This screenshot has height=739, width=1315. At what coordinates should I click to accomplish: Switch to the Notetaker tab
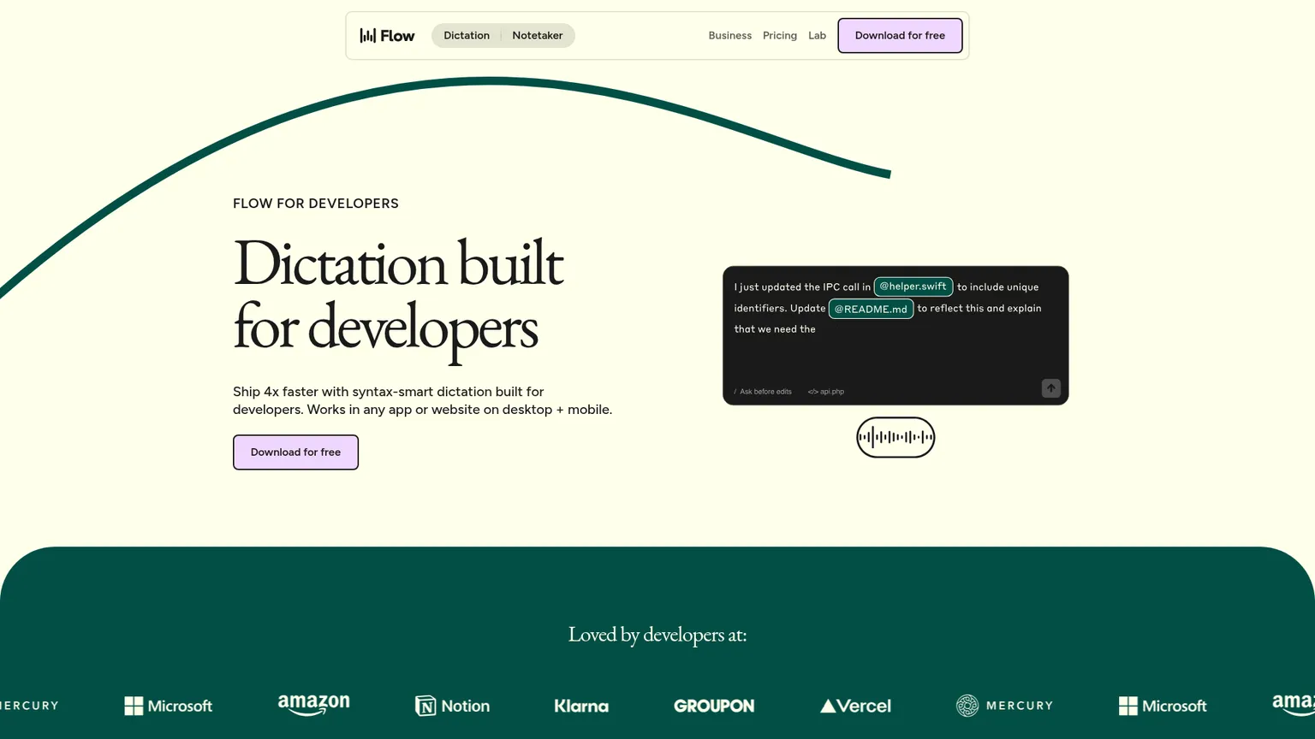pos(538,36)
